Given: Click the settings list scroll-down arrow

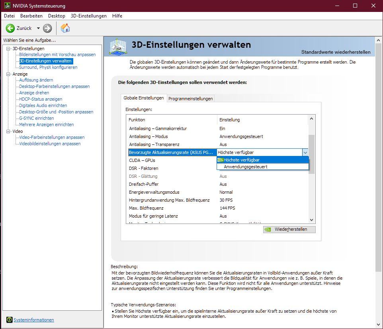Looking at the screenshot, I should [311, 220].
